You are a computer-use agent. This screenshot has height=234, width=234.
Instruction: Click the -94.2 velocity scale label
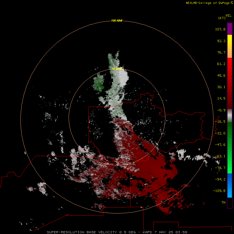point(220,179)
